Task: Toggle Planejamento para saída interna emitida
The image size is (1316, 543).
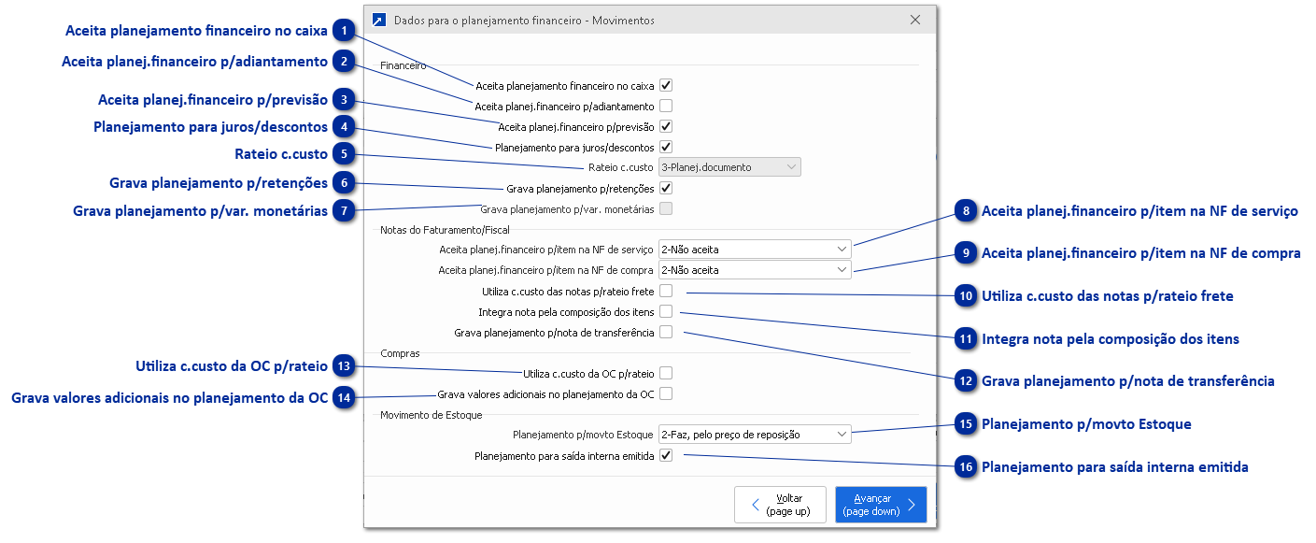Action: pyautogui.click(x=666, y=455)
